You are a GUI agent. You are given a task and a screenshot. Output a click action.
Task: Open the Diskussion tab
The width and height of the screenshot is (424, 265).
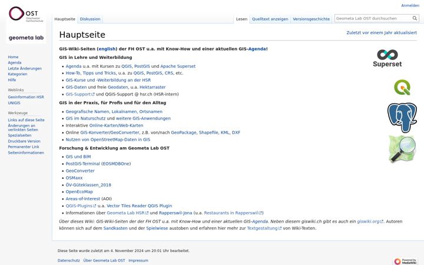tap(90, 19)
